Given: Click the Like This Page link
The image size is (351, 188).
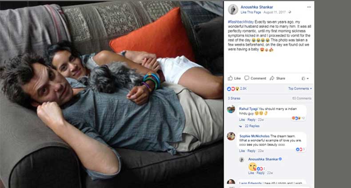Looking at the screenshot, I should pos(251,12).
